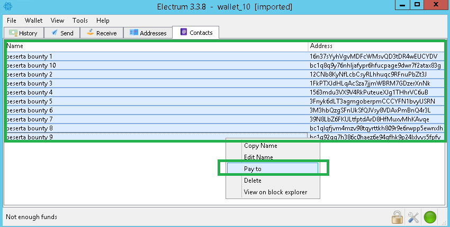Switch to the Addresses tab
The height and width of the screenshot is (227, 450).
148,33
